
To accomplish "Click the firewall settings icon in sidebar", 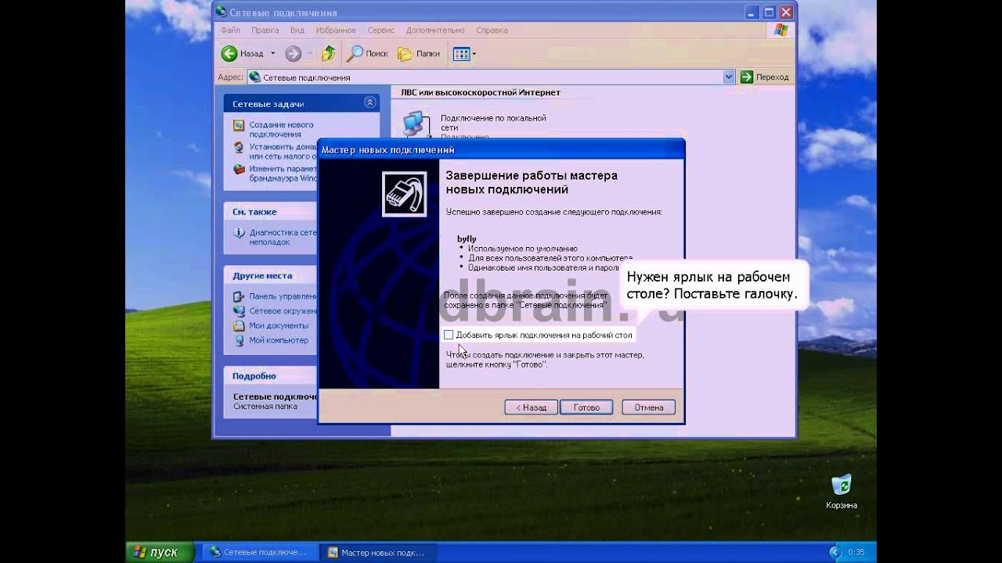I will (x=239, y=169).
